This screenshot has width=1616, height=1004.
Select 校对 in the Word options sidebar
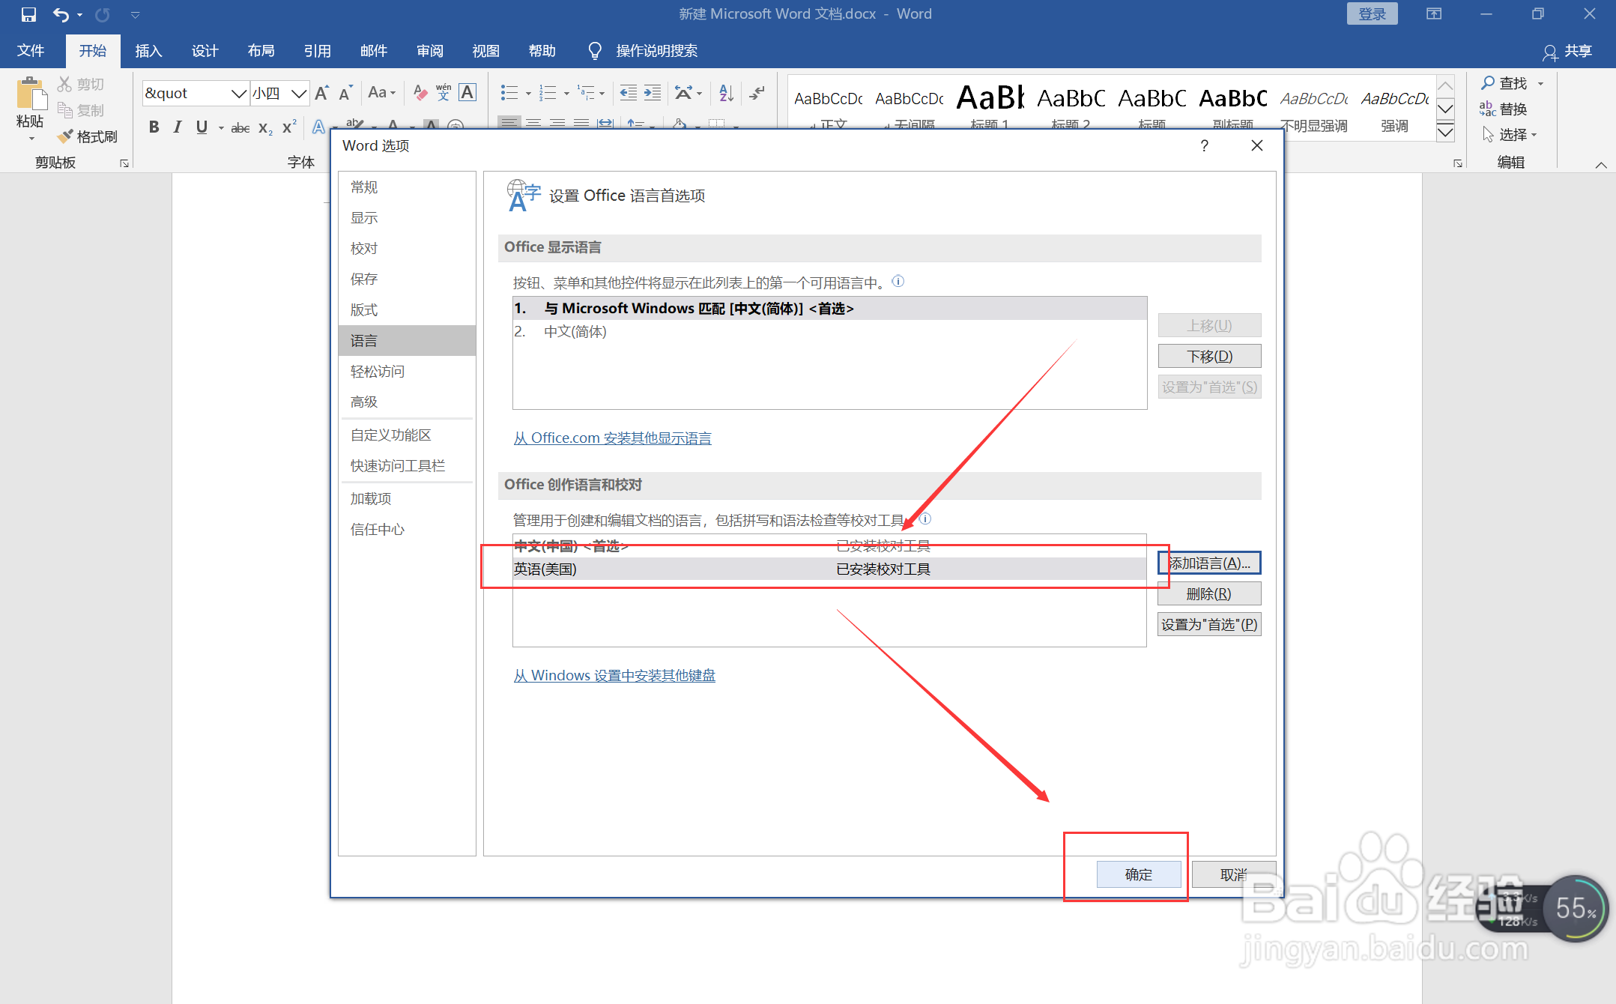pyautogui.click(x=407, y=248)
